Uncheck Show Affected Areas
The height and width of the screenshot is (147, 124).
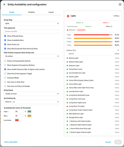pos(5,36)
